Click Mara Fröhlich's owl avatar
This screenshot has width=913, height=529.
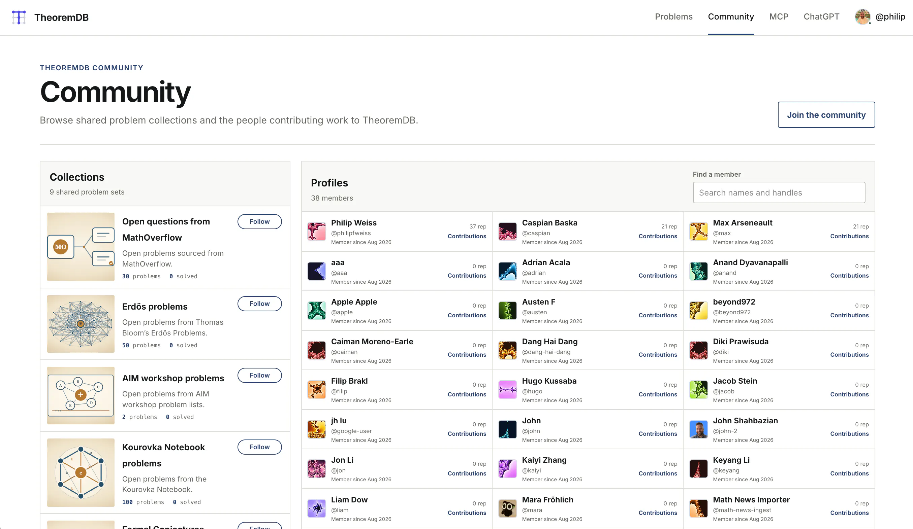point(507,508)
